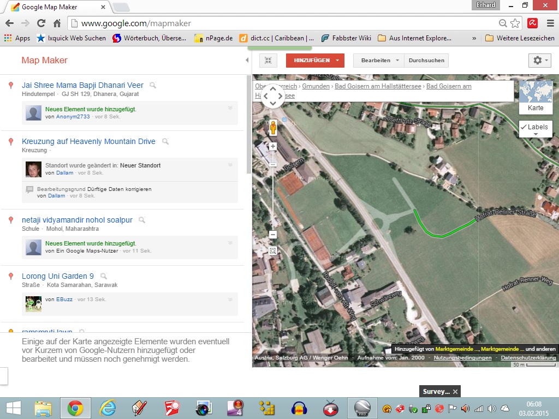The image size is (559, 419).
Task: Collapse the left panel with the arrow
Action: tap(247, 61)
